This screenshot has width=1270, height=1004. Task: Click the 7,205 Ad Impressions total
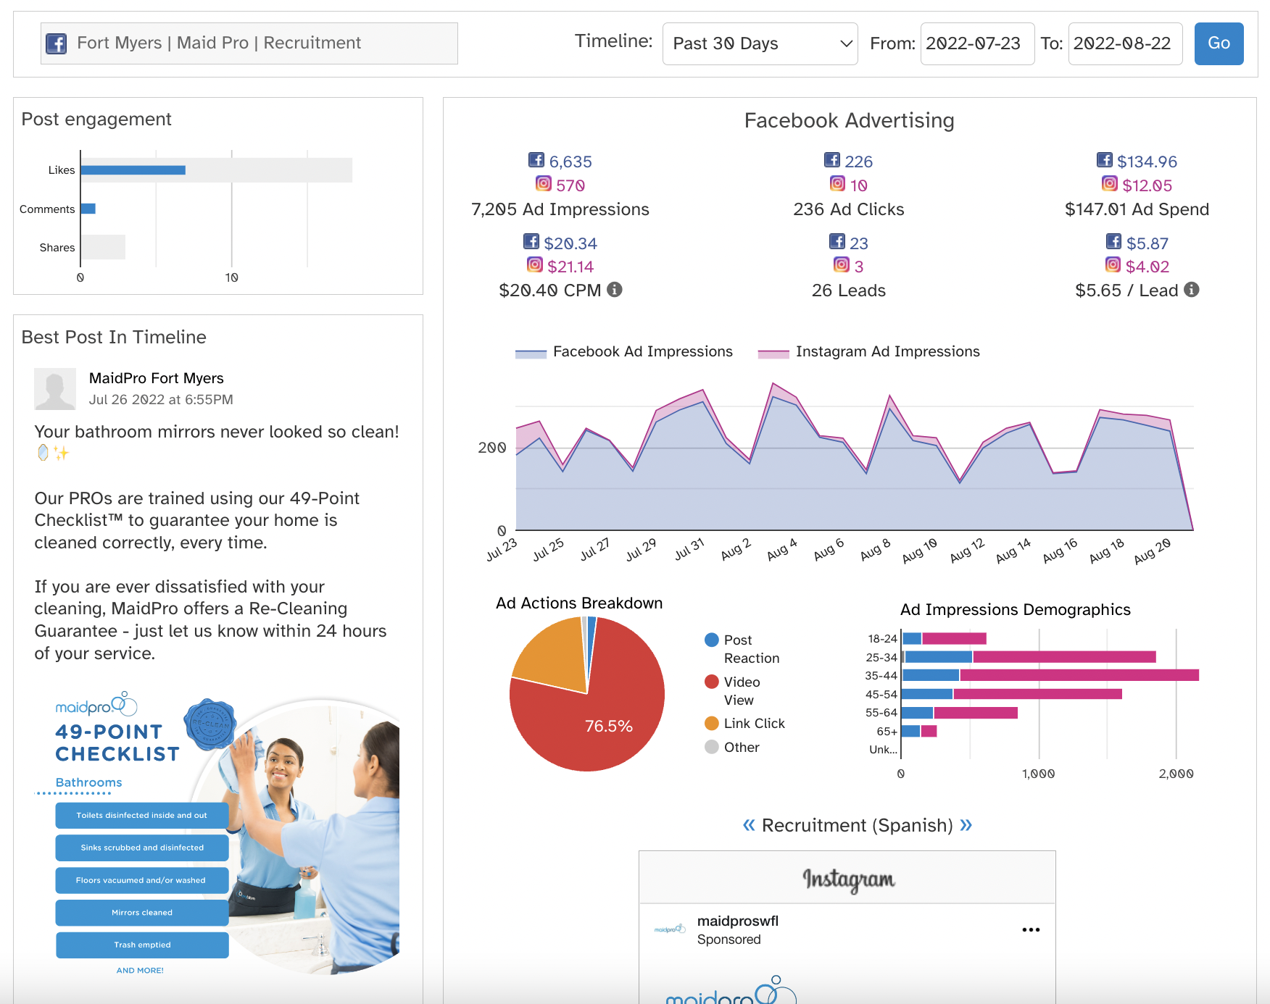click(560, 209)
